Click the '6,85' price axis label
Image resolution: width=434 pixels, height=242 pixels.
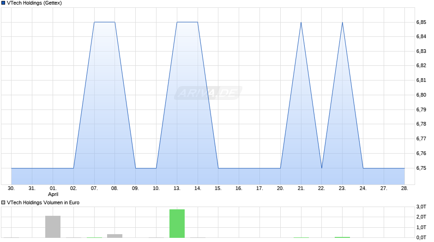coord(421,23)
